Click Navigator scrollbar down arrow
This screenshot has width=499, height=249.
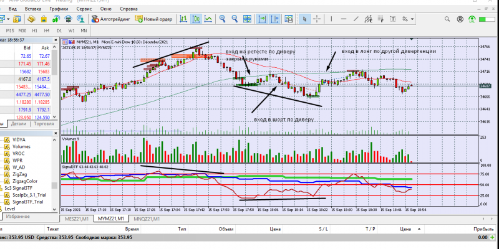point(54,209)
